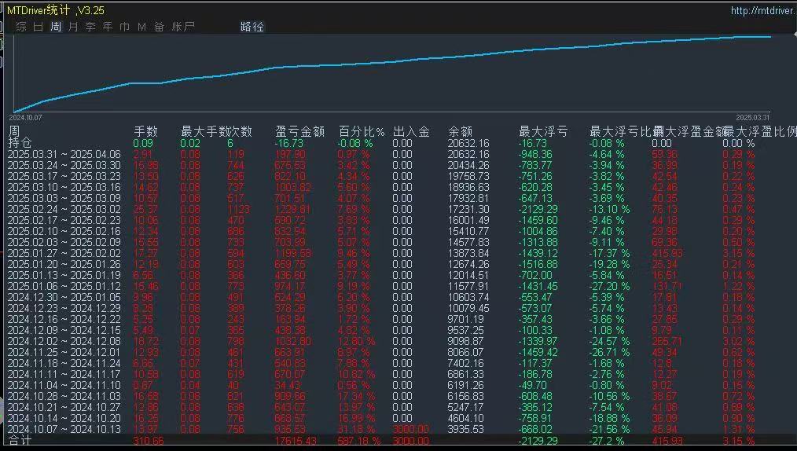797x451 pixels.
Task: Switch to the 日 daily tab
Action: [39, 27]
